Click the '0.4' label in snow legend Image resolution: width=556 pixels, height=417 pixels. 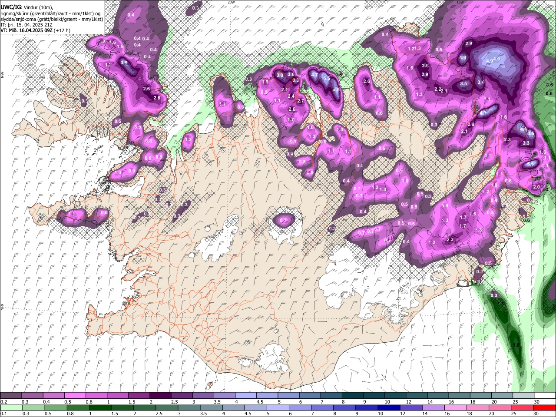[46, 402]
